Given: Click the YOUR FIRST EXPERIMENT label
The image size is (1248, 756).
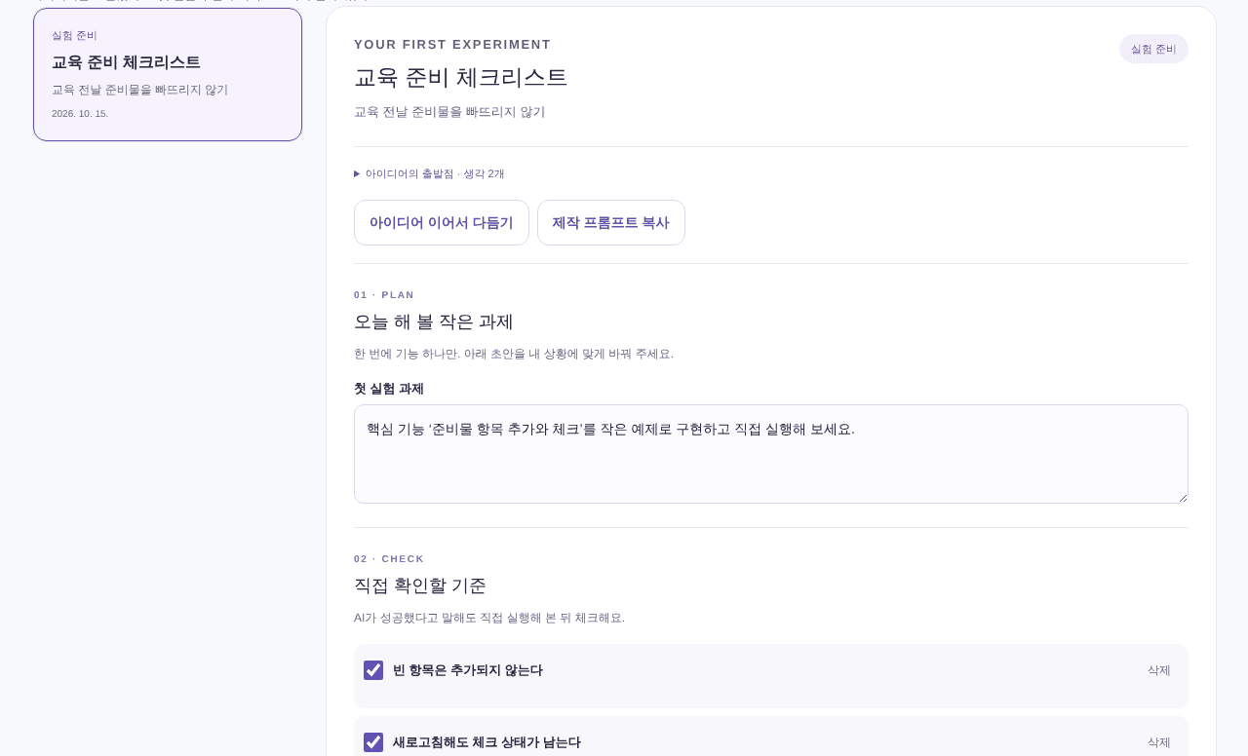Looking at the screenshot, I should (452, 44).
